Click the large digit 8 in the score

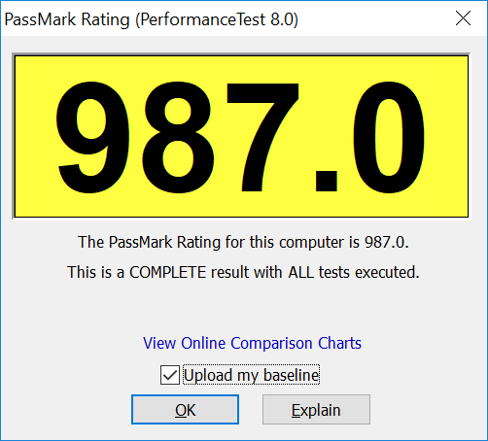pos(178,137)
